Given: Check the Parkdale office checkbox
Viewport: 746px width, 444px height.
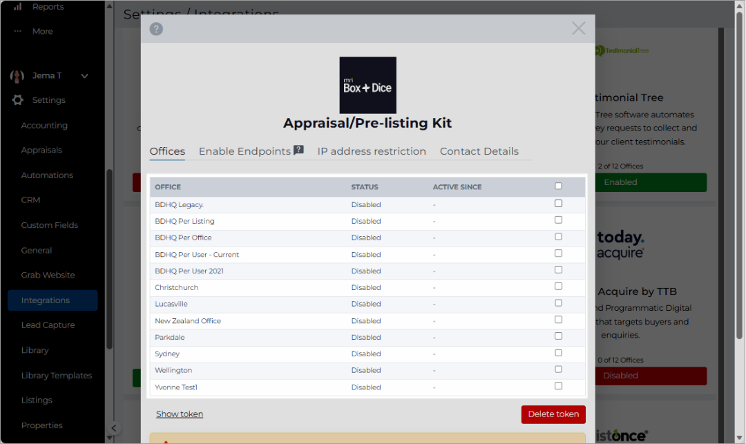Looking at the screenshot, I should click(x=559, y=336).
